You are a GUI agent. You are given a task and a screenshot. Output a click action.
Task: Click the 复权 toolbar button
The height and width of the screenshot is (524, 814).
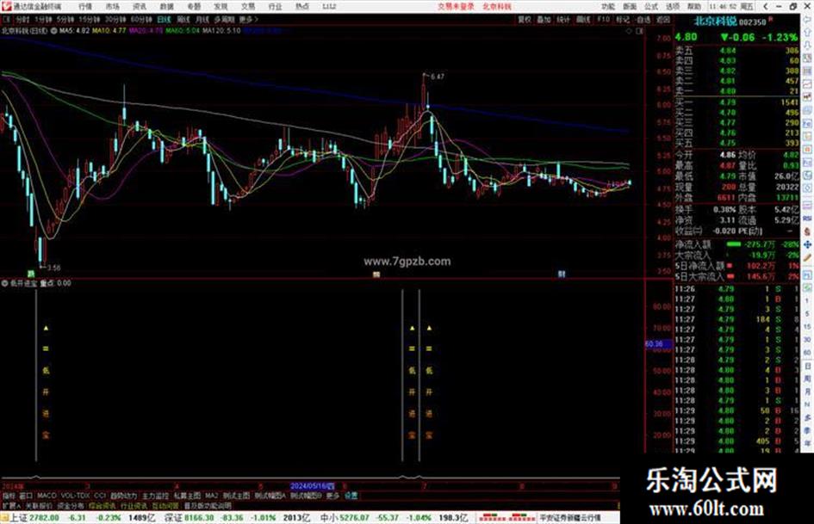525,20
